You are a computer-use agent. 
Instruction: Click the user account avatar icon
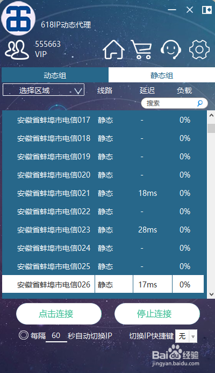[17, 50]
